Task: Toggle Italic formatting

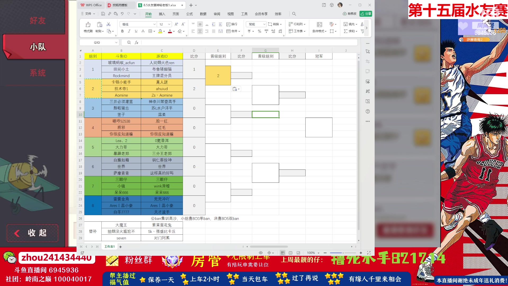Action: point(129,31)
